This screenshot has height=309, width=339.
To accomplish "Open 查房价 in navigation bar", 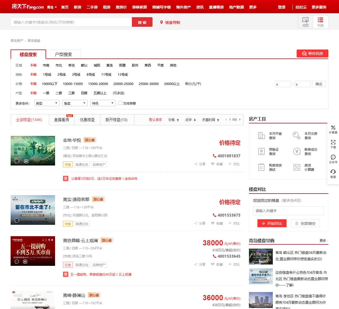I will (121, 7).
